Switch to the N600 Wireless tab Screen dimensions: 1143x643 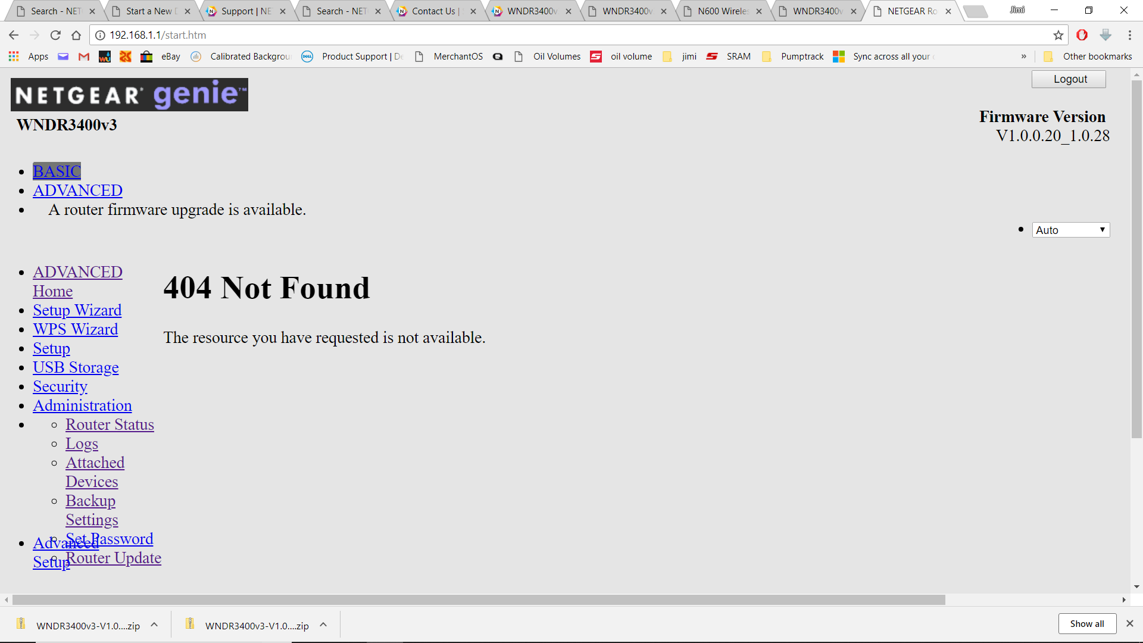point(722,11)
